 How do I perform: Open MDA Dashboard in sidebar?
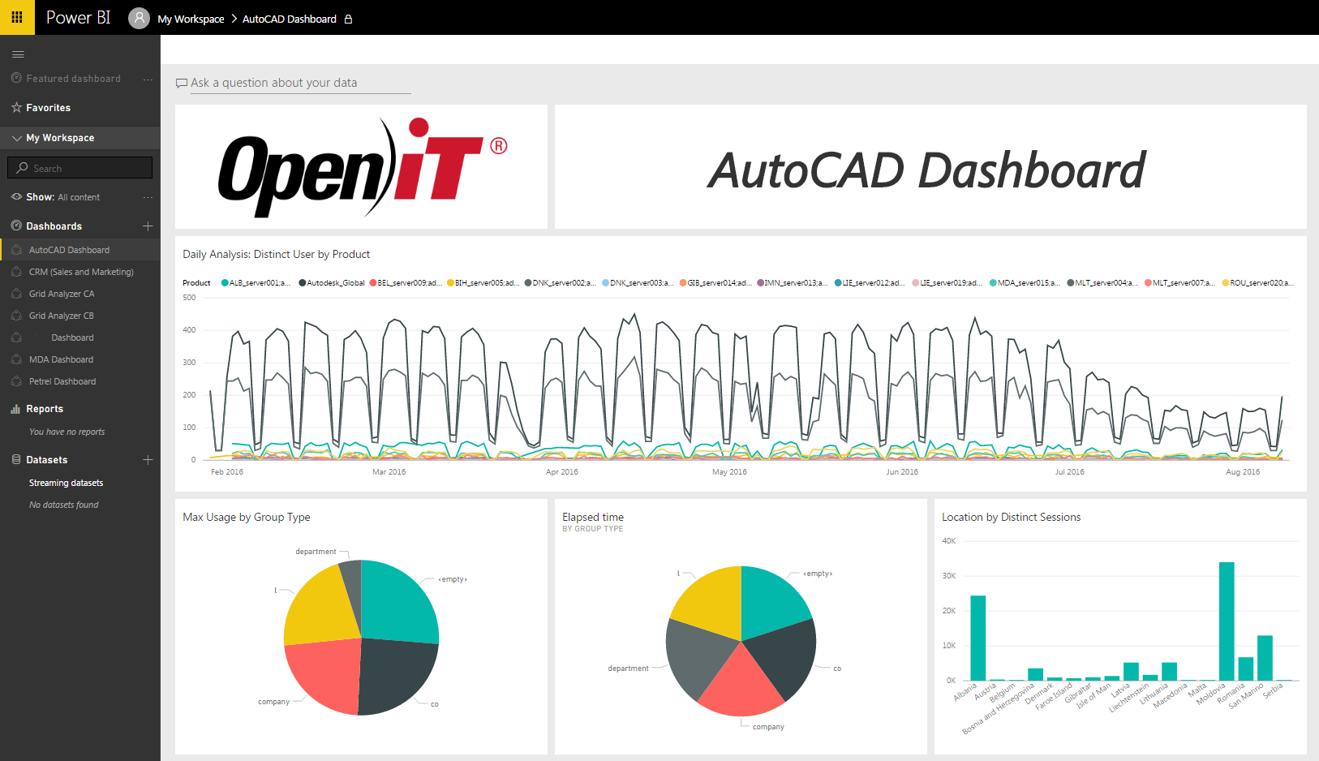(x=61, y=359)
